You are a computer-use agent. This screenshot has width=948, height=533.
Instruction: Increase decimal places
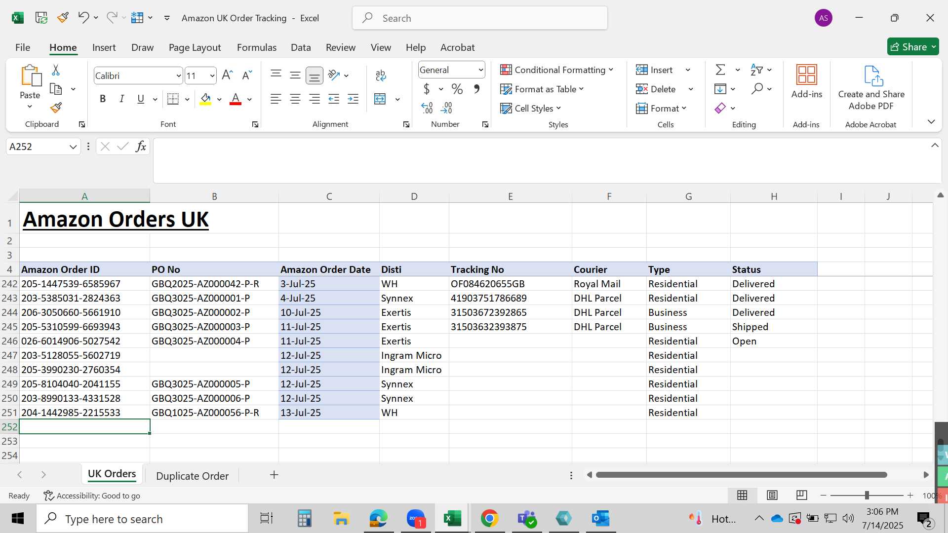[x=427, y=108]
